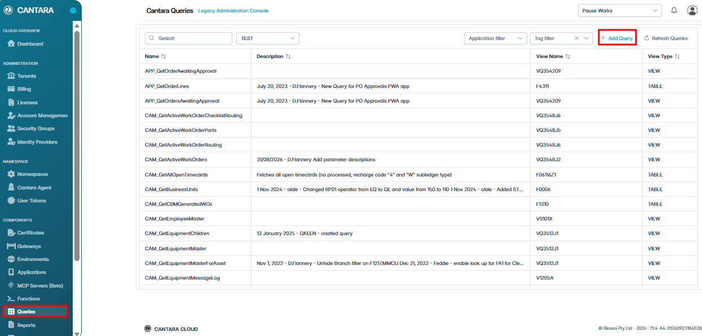This screenshot has width=702, height=336.
Task: Open the TEST environment dropdown
Action: [x=267, y=38]
